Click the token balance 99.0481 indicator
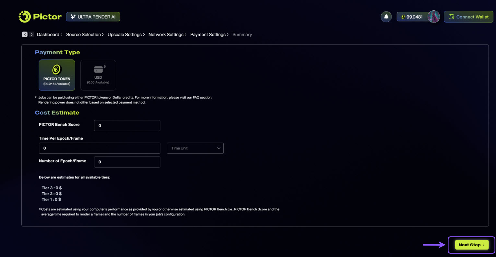The image size is (496, 257). pos(412,17)
